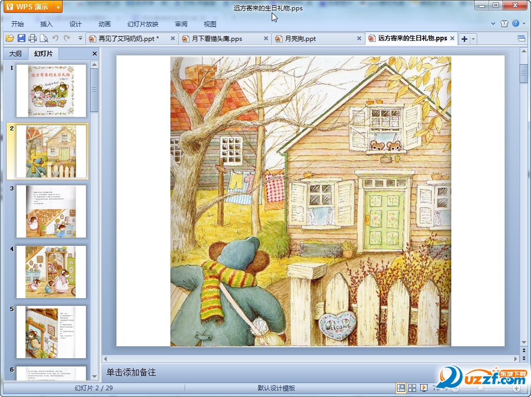Collapse ribbon with chevron arrow

click(x=493, y=23)
